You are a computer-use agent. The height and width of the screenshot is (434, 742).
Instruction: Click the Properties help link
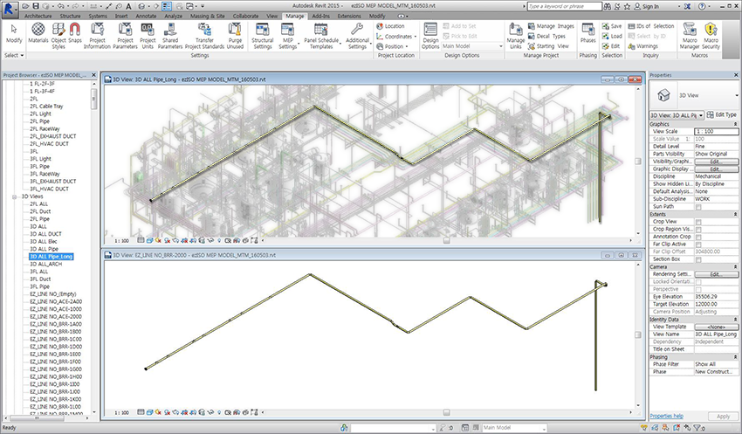point(666,416)
